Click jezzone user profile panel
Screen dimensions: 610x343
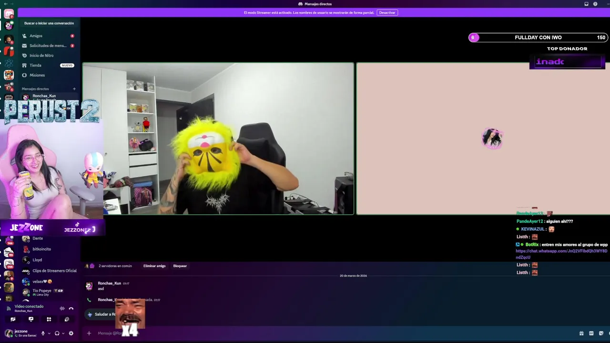(x=21, y=333)
